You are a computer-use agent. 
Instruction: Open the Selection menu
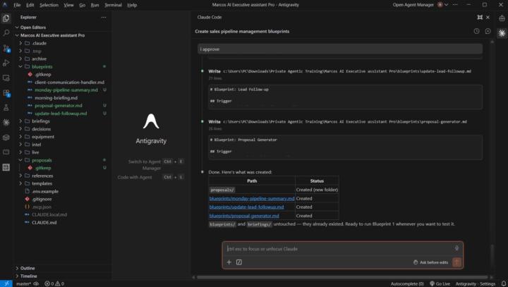point(49,5)
